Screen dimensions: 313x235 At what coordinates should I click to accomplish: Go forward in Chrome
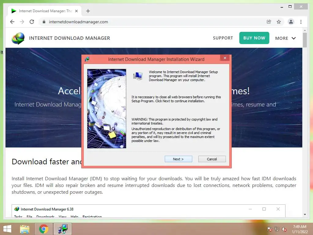22,22
